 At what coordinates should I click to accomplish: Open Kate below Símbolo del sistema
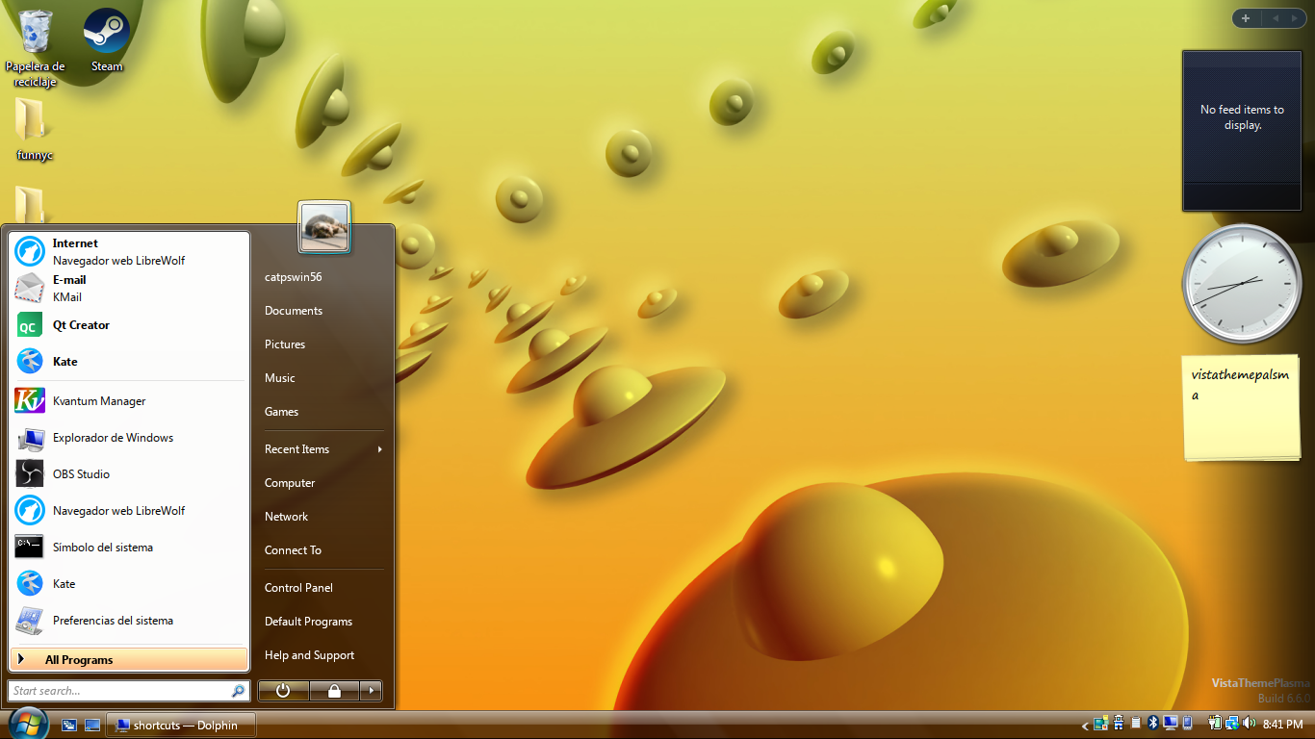click(x=129, y=584)
